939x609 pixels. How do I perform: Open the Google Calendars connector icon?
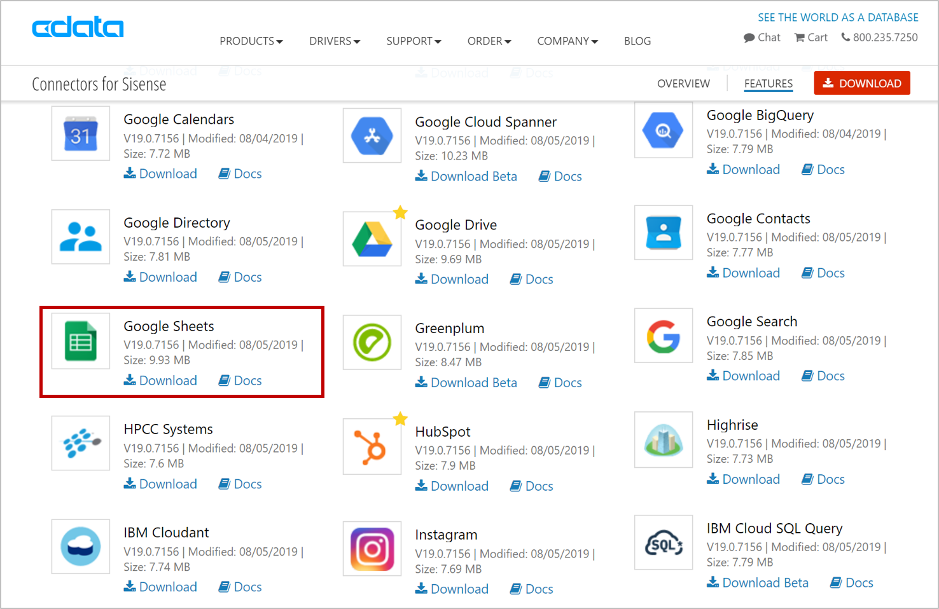click(x=81, y=133)
